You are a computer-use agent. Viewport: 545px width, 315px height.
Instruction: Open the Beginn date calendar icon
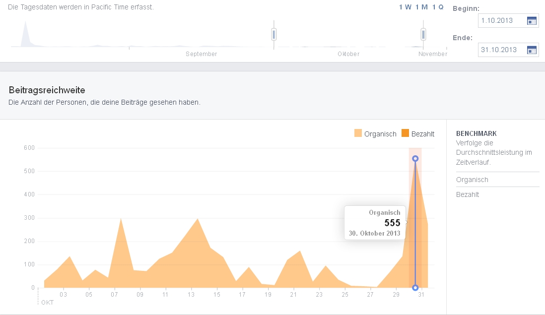click(532, 21)
